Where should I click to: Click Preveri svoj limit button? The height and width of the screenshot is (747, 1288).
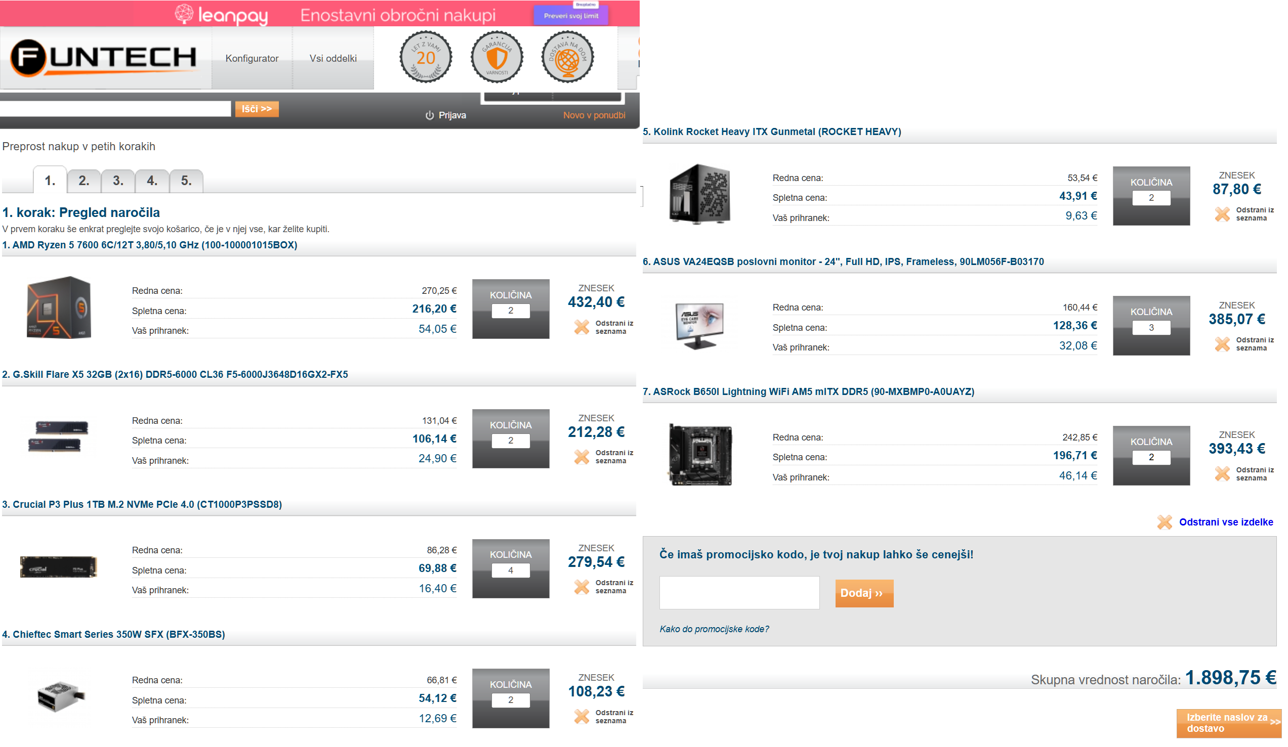coord(571,16)
